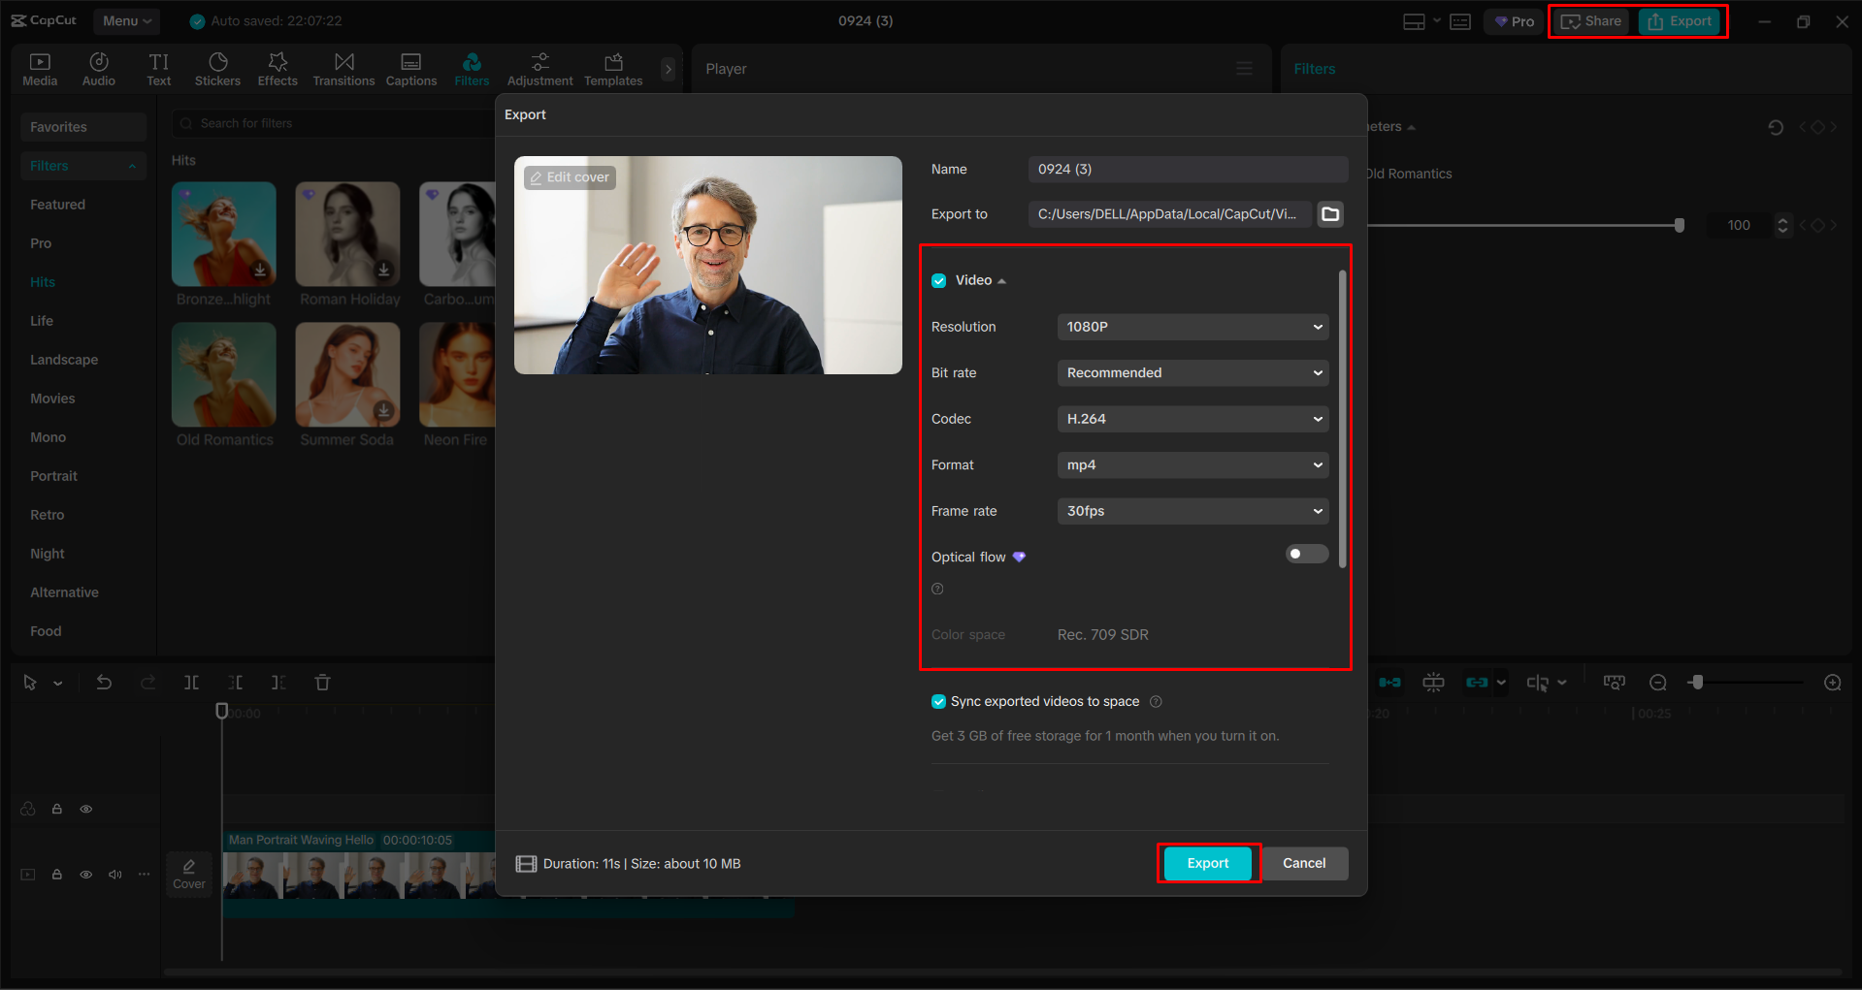
Task: Open the Resolution 1080P dropdown
Action: pos(1192,327)
